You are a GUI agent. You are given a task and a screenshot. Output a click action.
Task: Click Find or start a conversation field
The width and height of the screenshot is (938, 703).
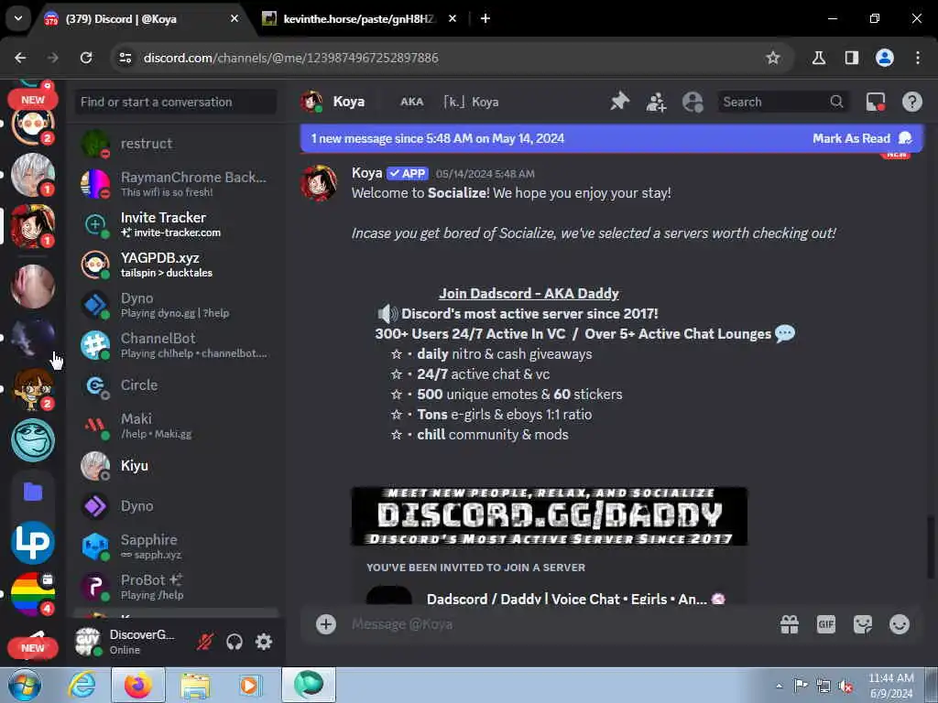[x=175, y=102]
